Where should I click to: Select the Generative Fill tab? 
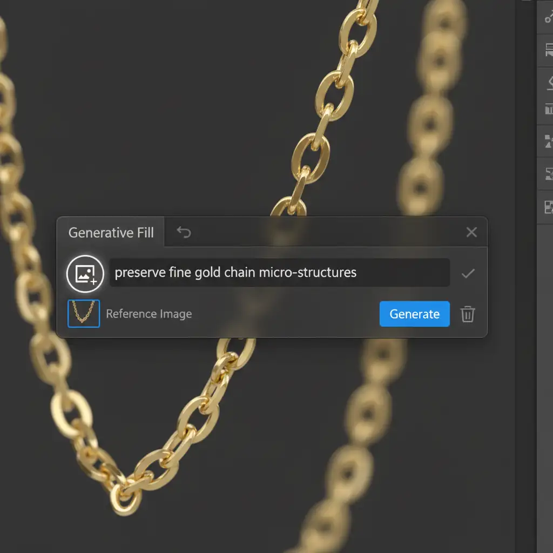[x=111, y=233]
